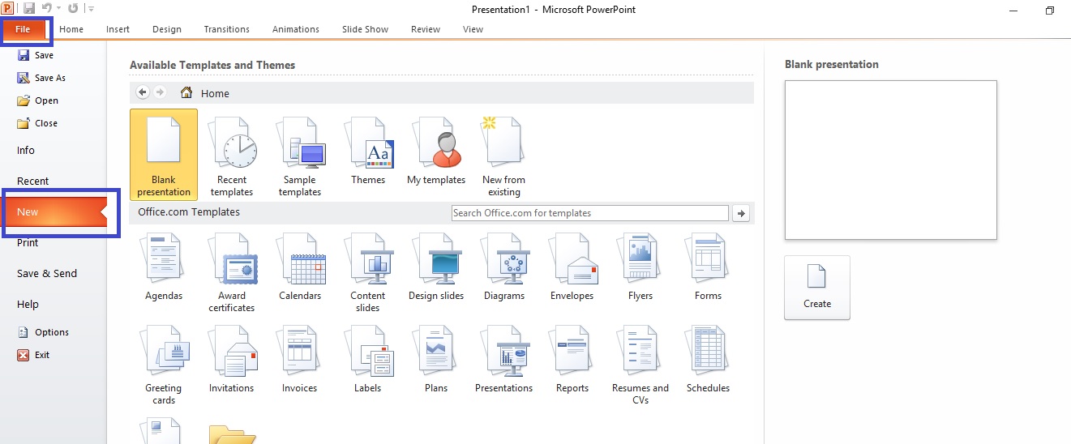The image size is (1071, 444).
Task: Open Sample templates
Action: pos(300,154)
